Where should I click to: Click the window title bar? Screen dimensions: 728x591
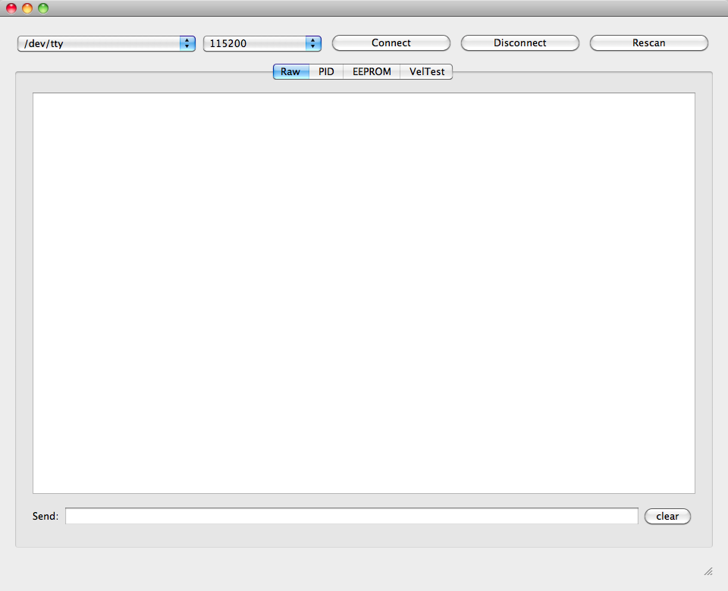[x=364, y=8]
